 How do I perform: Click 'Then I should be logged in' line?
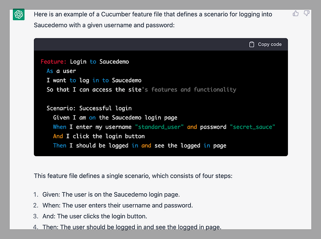pos(139,146)
